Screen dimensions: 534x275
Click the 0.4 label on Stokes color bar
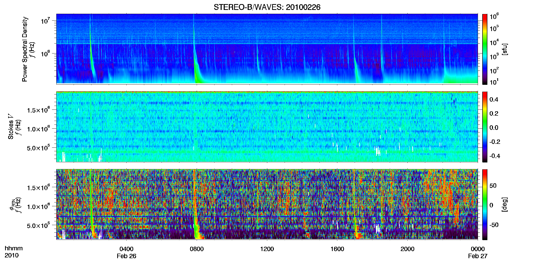coord(494,100)
